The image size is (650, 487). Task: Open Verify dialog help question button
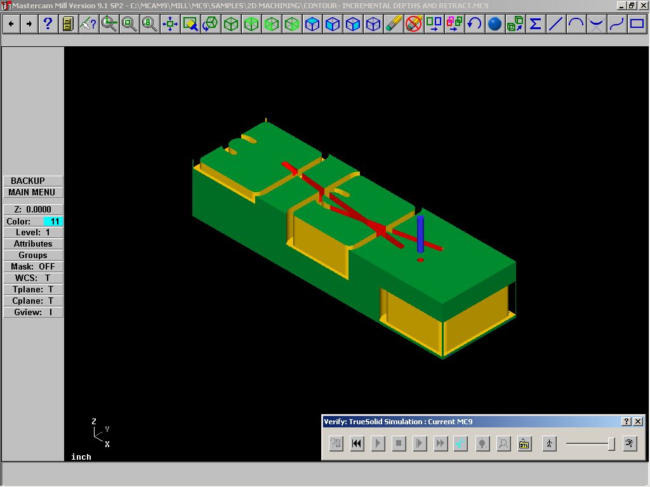pyautogui.click(x=627, y=422)
